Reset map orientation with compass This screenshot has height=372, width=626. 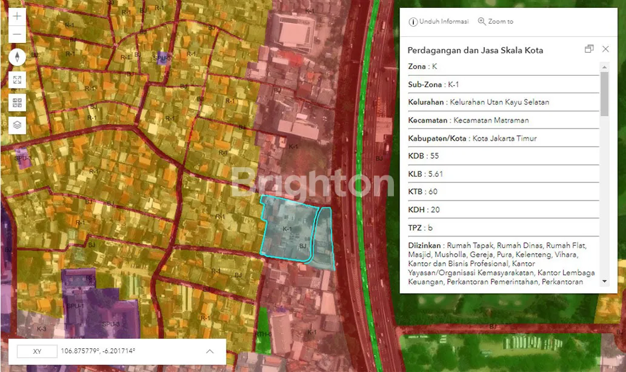[x=17, y=57]
